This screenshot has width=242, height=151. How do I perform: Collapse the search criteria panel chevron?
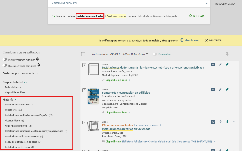[x=207, y=3]
